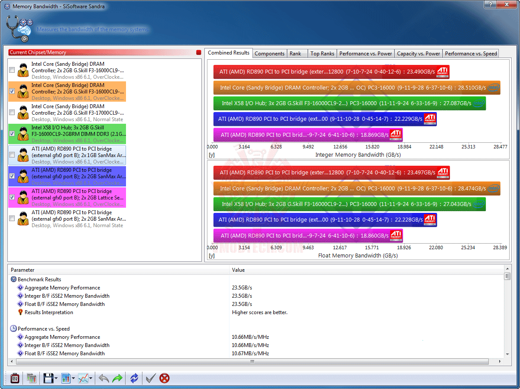Select the Aggregate Memory Performance 10.66MB/s/MHz row

[255, 337]
